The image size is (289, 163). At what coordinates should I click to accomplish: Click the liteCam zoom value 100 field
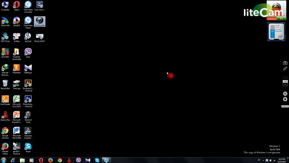click(285, 81)
